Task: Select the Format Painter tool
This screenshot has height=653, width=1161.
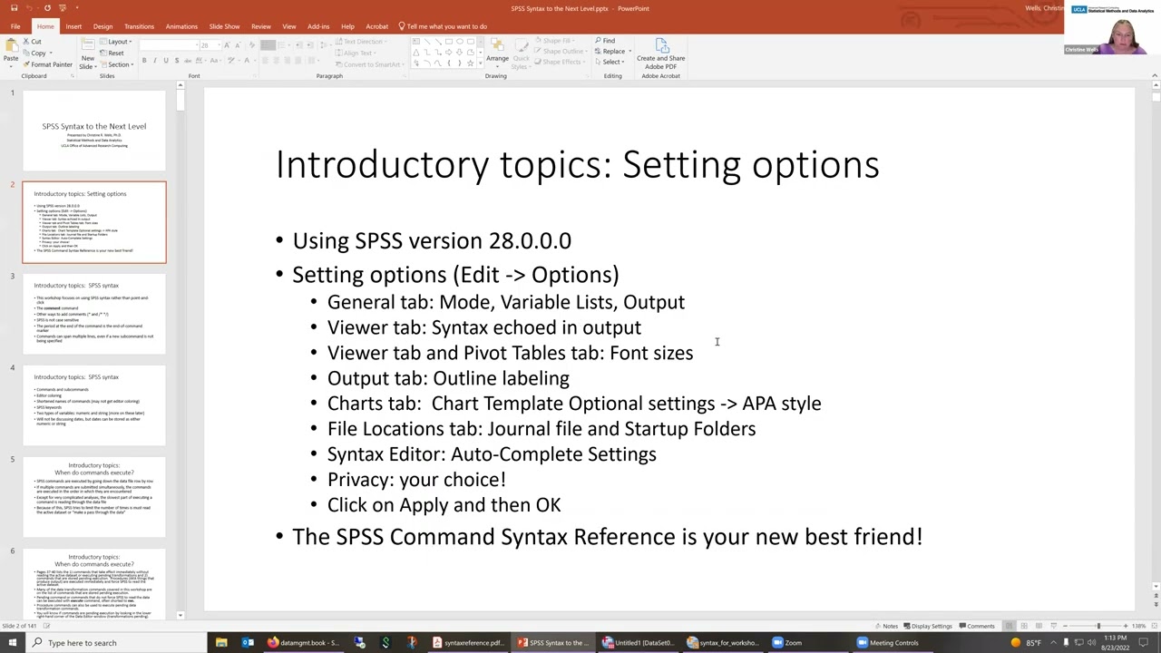Action: (x=48, y=64)
